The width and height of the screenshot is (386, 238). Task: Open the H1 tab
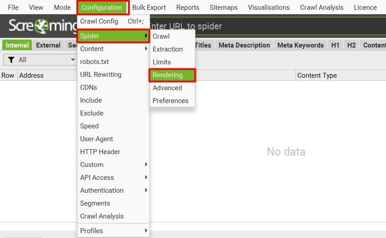335,45
